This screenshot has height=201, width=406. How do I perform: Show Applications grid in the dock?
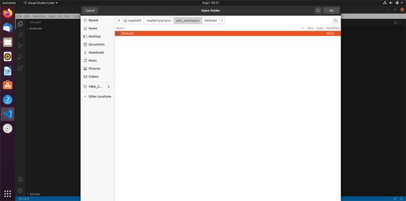8,193
